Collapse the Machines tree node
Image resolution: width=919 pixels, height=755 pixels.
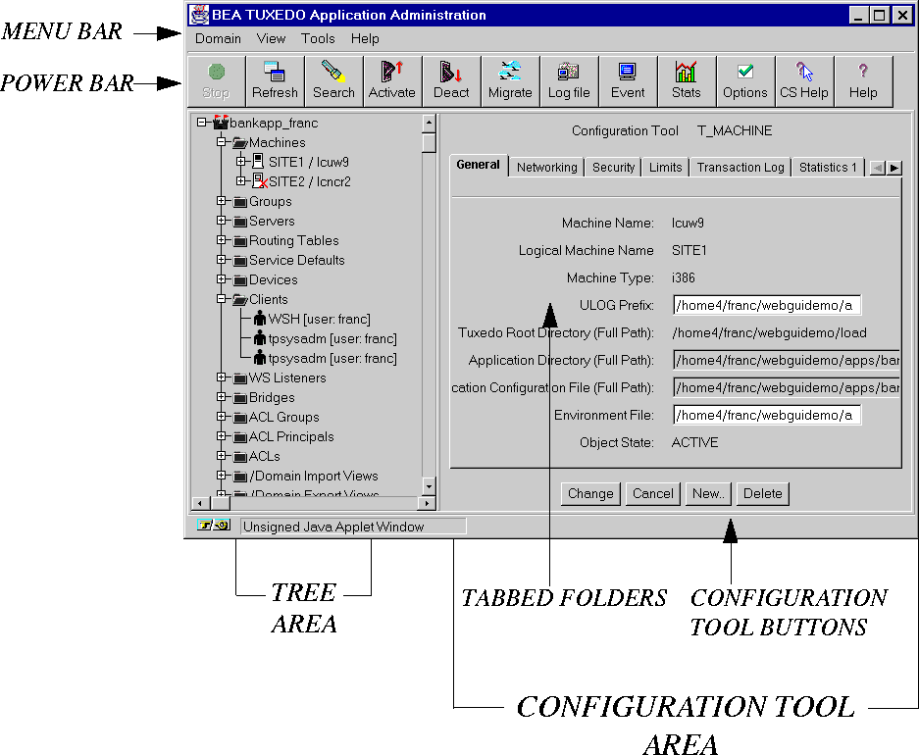pyautogui.click(x=221, y=142)
